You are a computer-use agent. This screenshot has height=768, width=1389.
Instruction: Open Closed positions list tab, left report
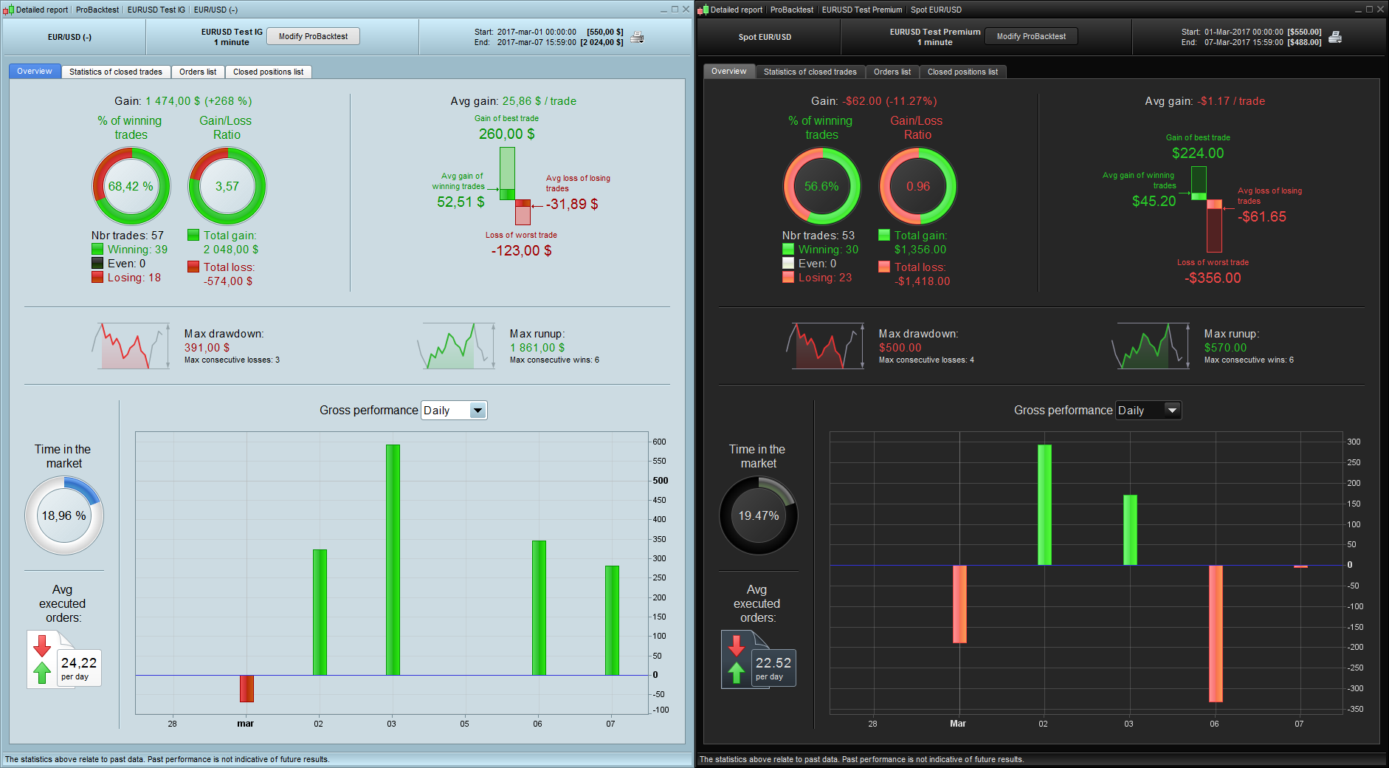click(x=268, y=72)
